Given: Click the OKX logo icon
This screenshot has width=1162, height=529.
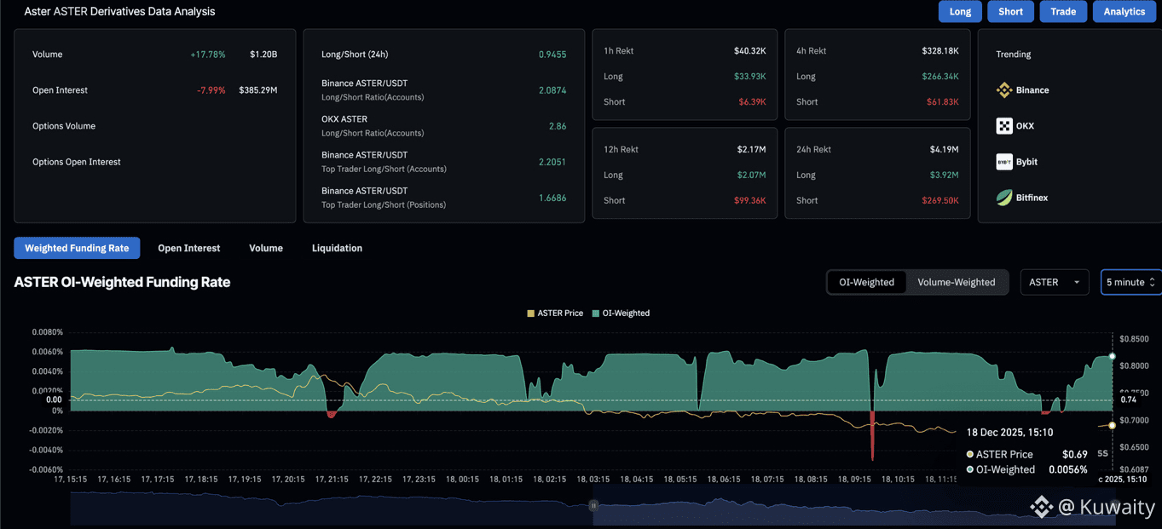Looking at the screenshot, I should [x=1004, y=126].
